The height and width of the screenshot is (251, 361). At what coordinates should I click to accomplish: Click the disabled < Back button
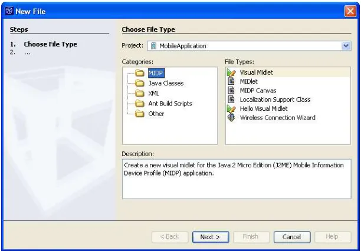(170, 237)
